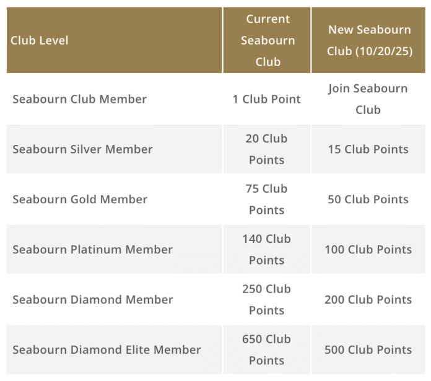Select Seabourn Platinum Member row label
Screen dimensions: 431x381
coord(92,250)
